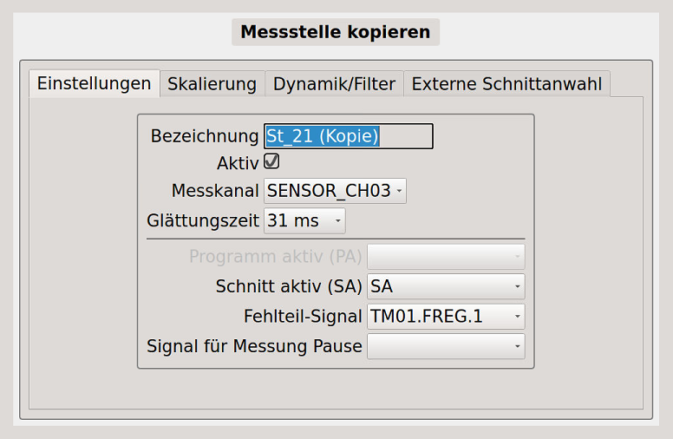
Task: Click the Glättungszeit label
Action: 203,221
